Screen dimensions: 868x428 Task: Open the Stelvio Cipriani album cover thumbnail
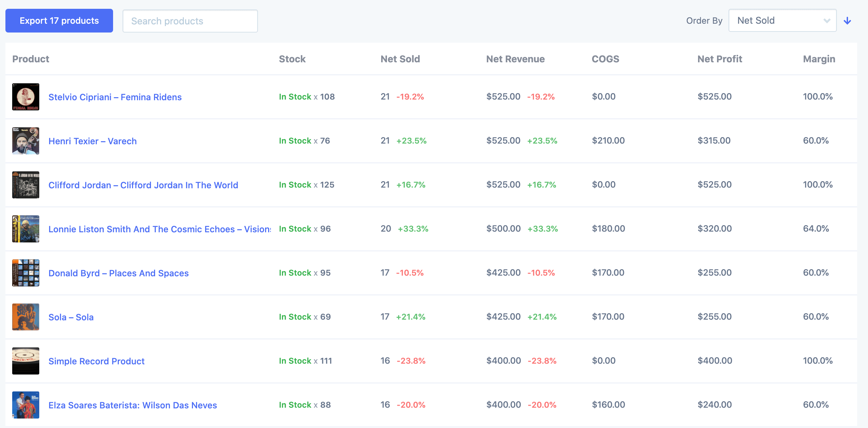[26, 97]
